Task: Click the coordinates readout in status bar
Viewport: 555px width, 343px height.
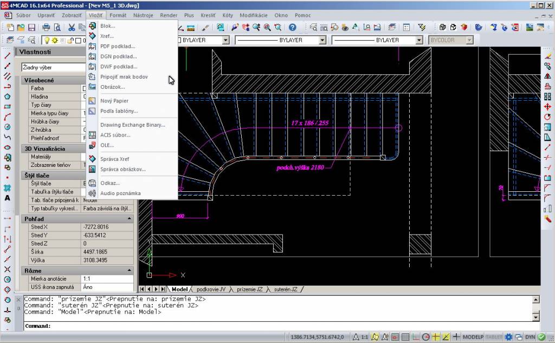Action: click(x=317, y=337)
